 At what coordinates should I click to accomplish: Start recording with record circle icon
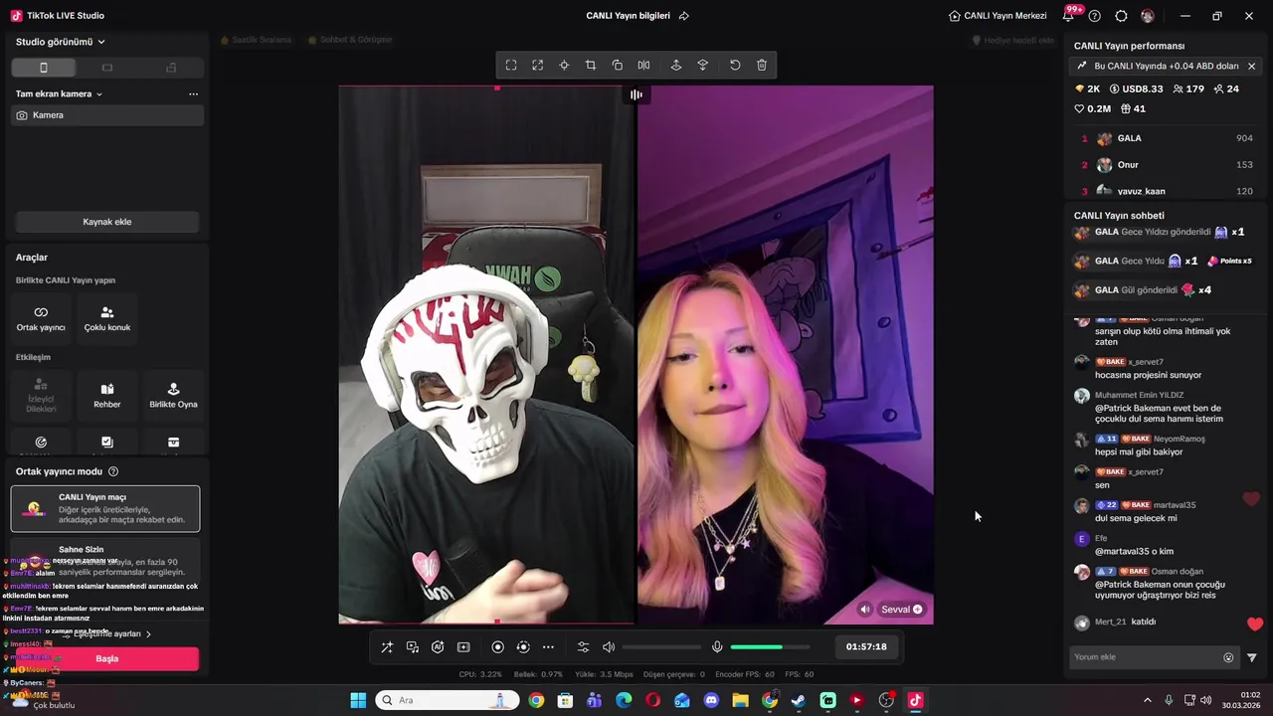pos(498,647)
